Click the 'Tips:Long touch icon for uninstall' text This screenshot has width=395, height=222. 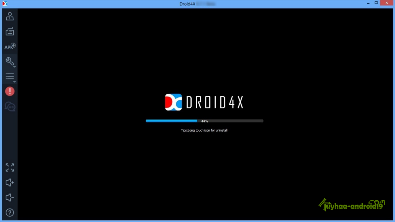(204, 130)
